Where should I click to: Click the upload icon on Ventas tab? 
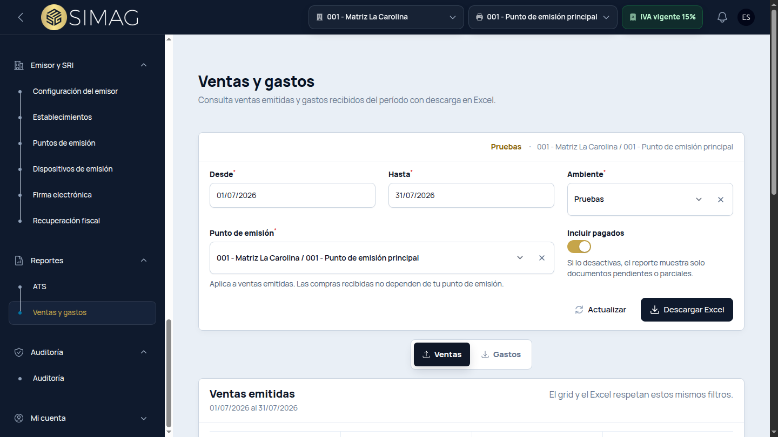pyautogui.click(x=426, y=354)
